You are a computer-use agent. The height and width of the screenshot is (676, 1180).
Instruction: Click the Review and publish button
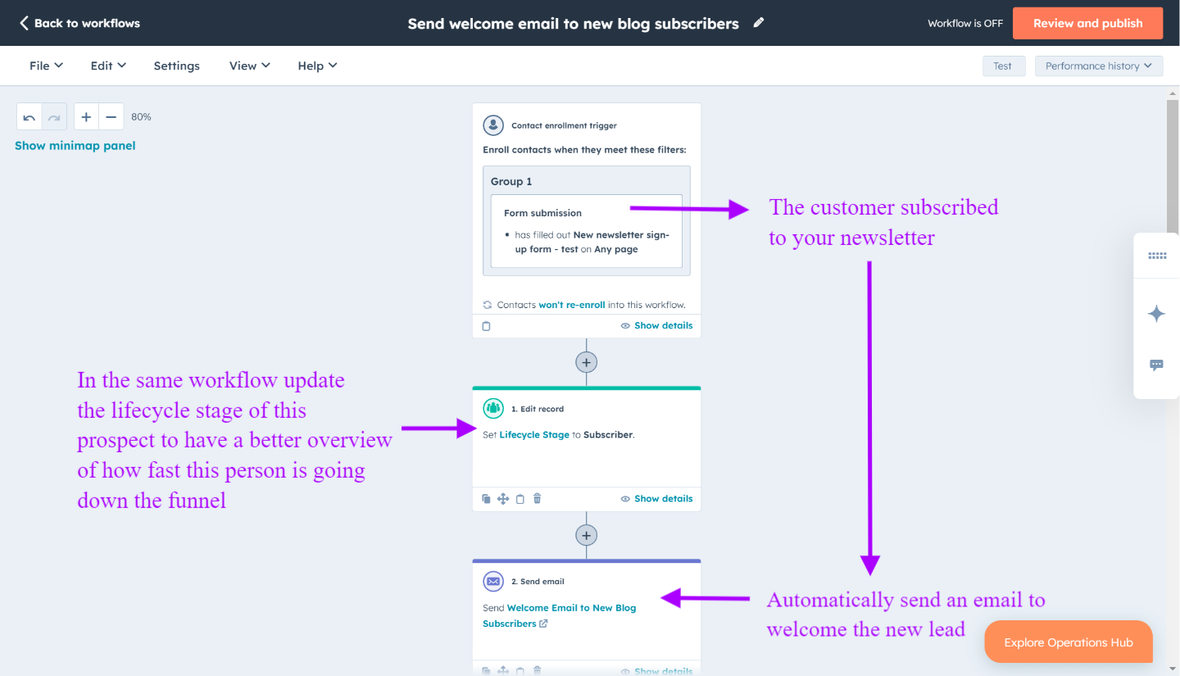[x=1087, y=23]
